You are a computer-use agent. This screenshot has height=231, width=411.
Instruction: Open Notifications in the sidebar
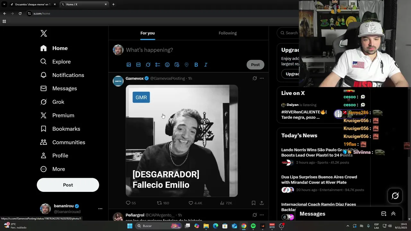click(x=62, y=75)
